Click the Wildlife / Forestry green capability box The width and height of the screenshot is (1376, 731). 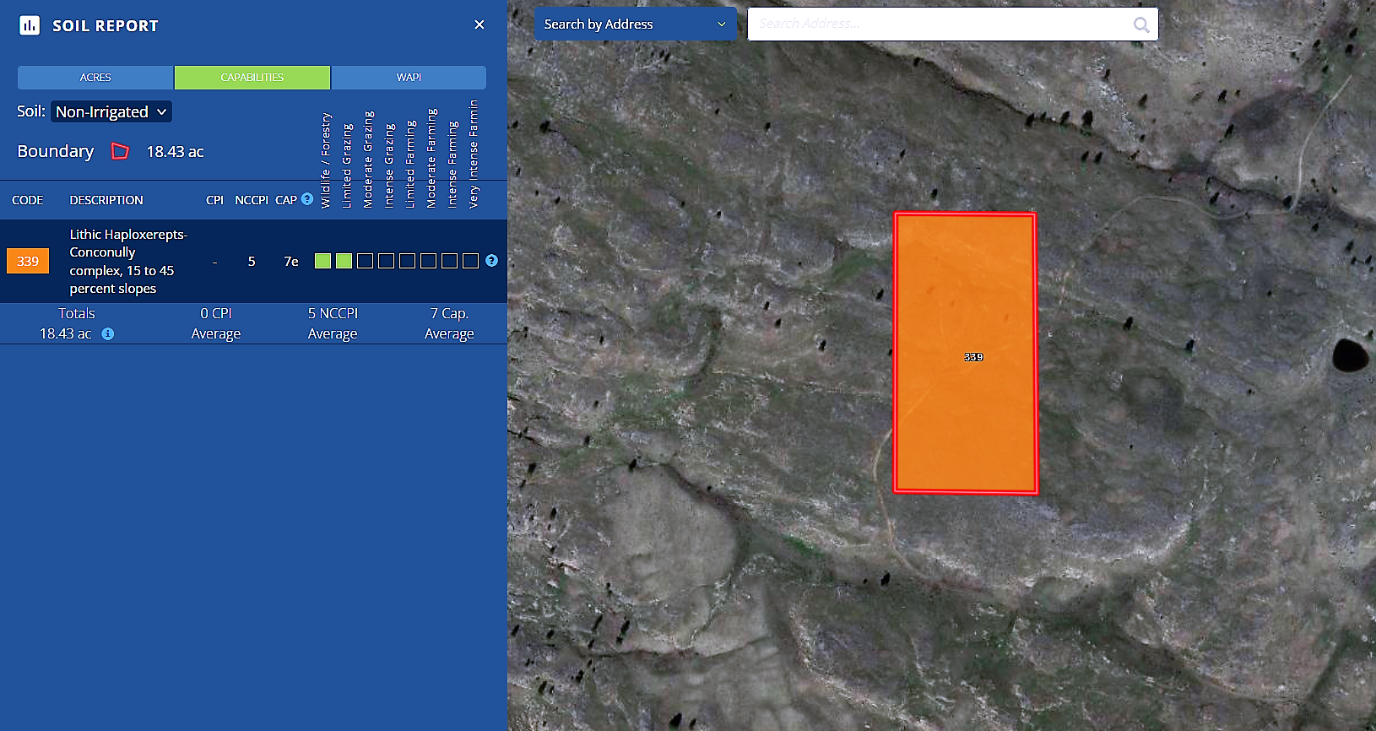[x=322, y=261]
